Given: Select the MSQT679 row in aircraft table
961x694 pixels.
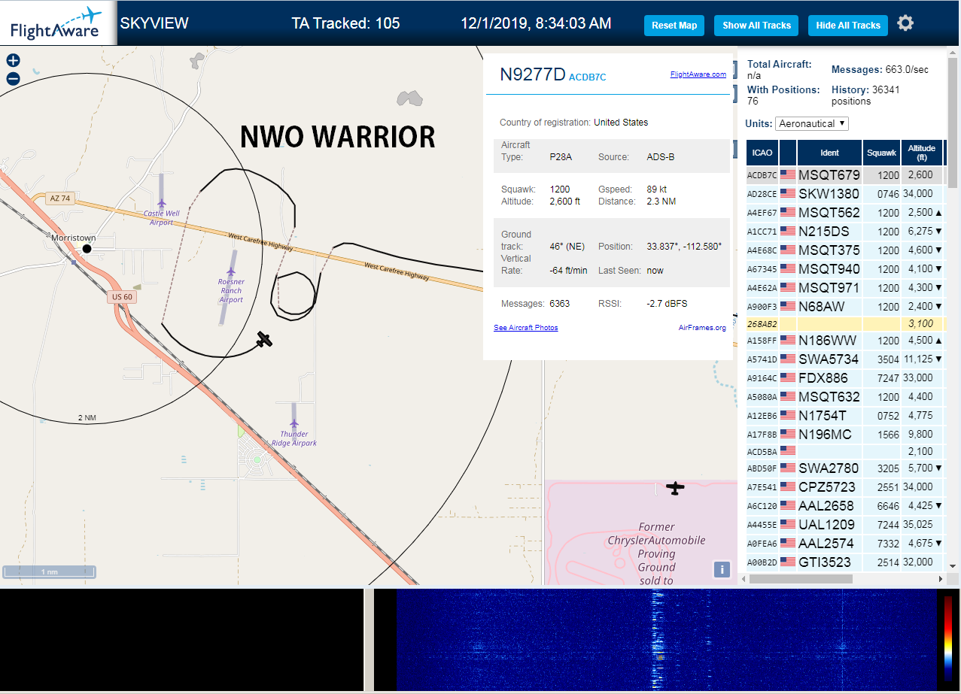Looking at the screenshot, I should (844, 175).
